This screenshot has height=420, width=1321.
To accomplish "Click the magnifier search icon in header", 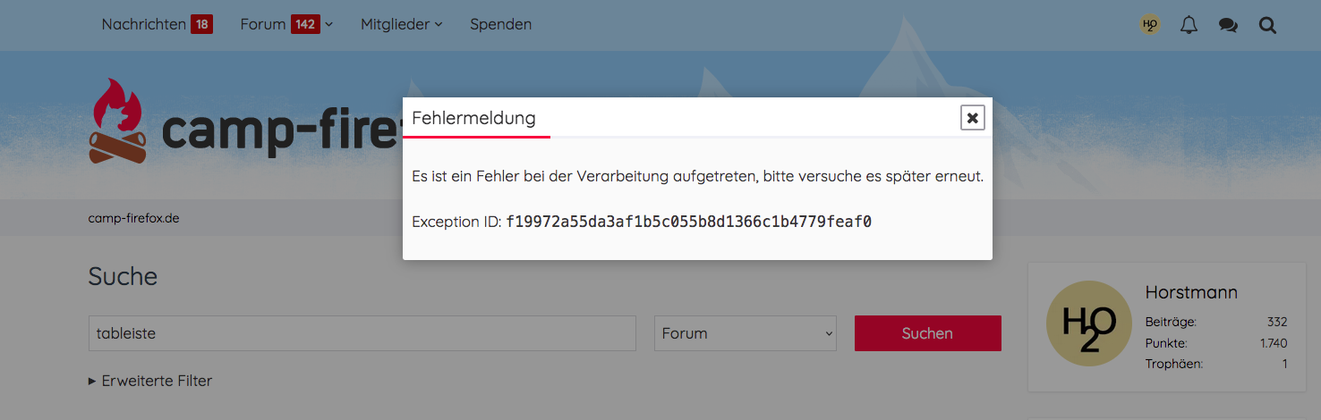I will point(1267,25).
